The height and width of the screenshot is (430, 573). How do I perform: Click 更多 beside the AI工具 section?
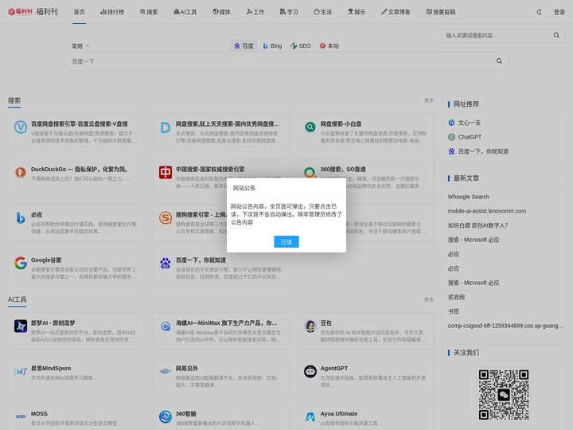(x=429, y=299)
